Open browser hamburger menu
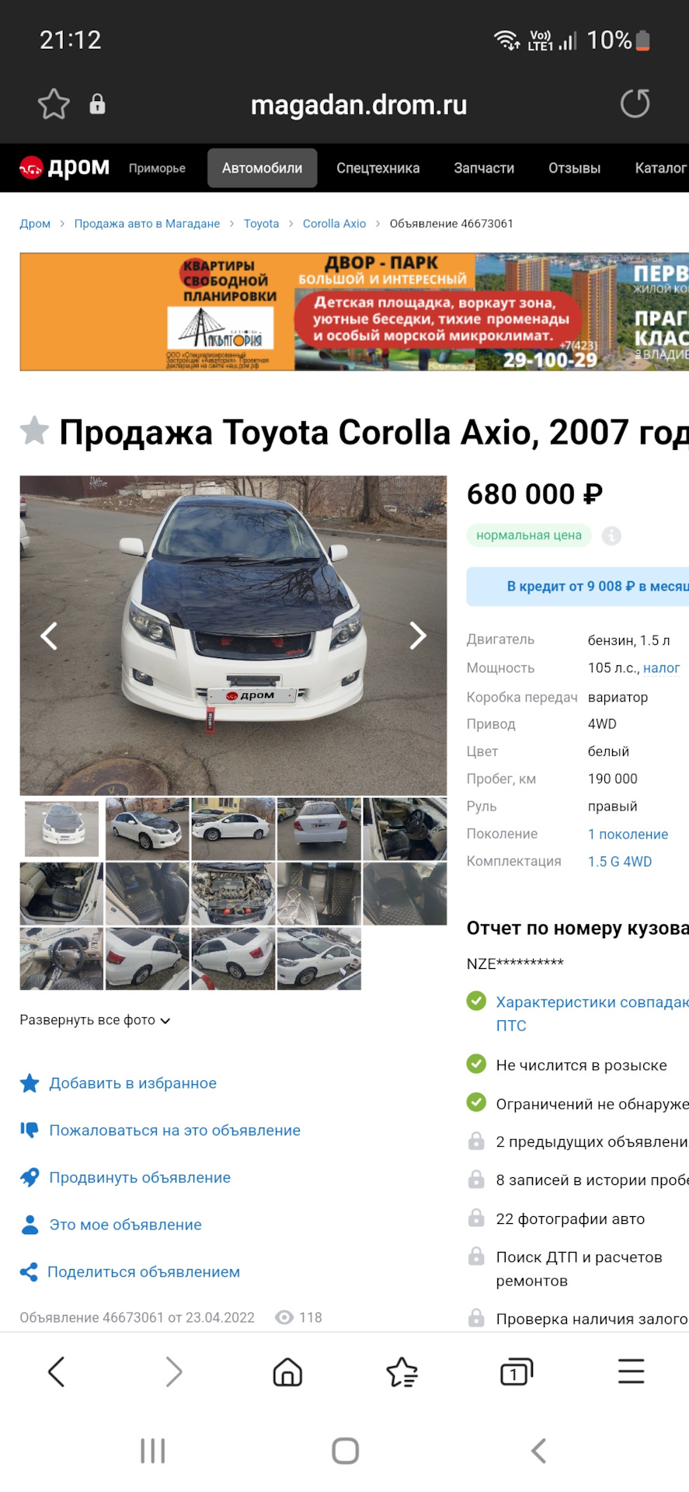 pyautogui.click(x=631, y=1372)
